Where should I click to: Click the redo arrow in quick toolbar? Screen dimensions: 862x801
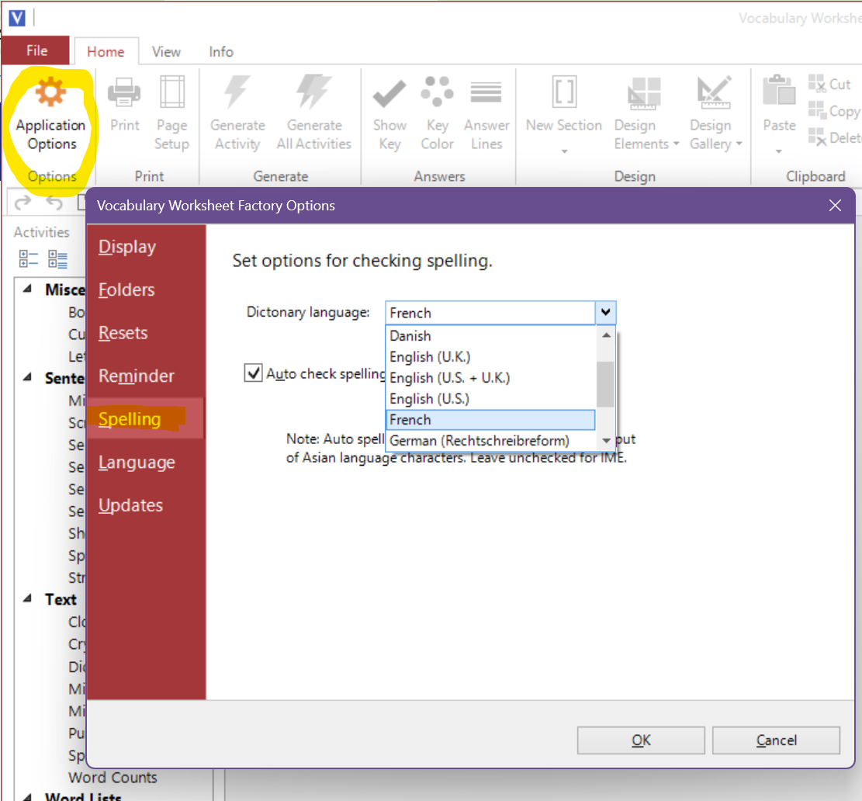pos(23,203)
